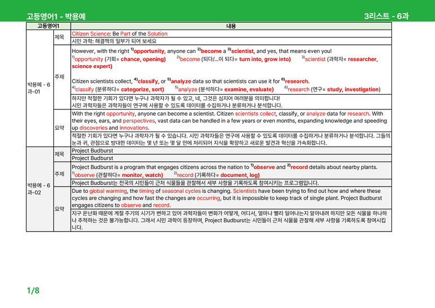Click the title Citizen Science: Be Part of the Solution

120,33
